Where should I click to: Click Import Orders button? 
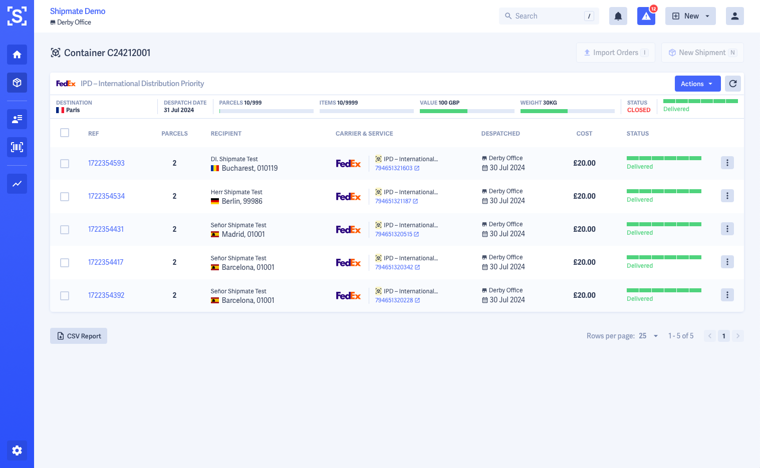616,53
